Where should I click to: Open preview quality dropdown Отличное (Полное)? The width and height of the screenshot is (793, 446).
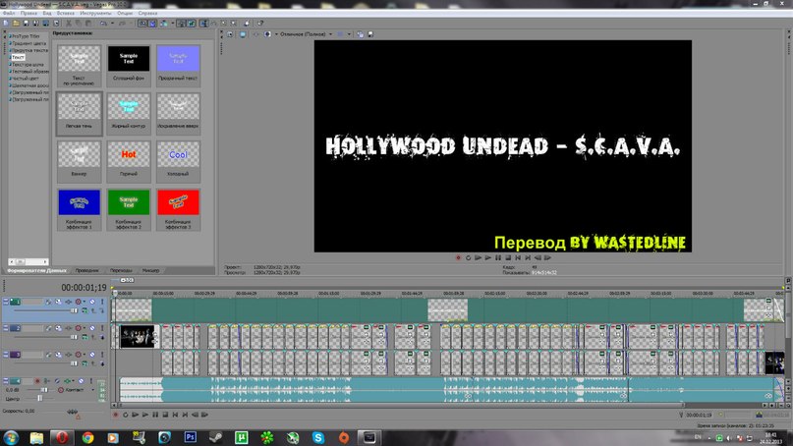[306, 34]
